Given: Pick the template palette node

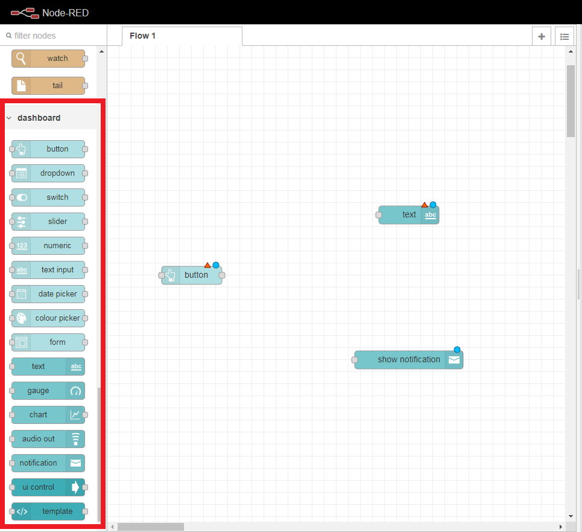Looking at the screenshot, I should tap(48, 511).
